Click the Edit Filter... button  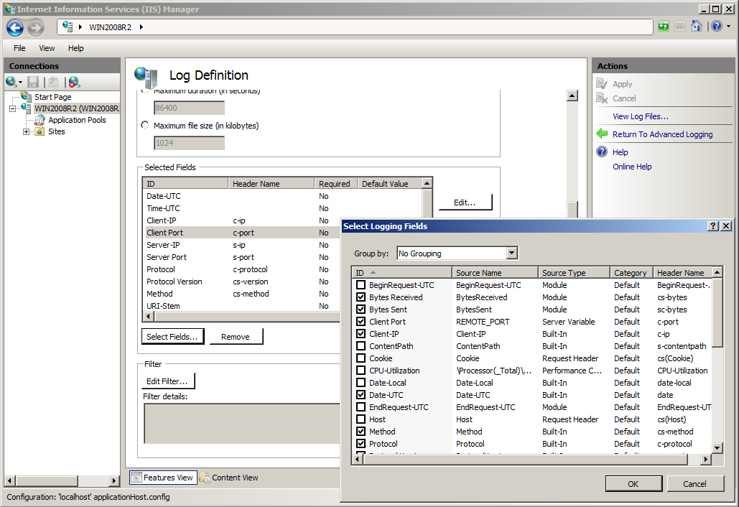(167, 381)
